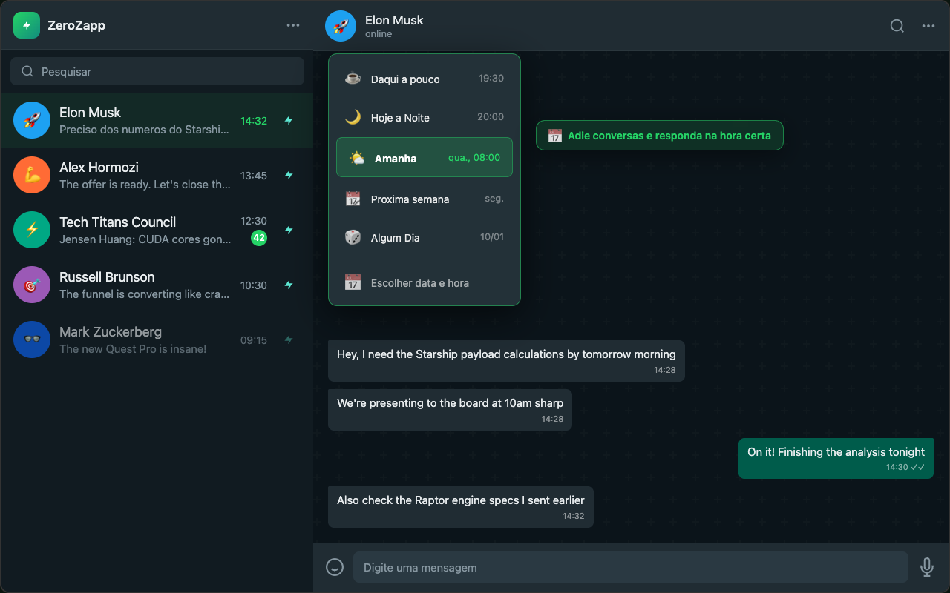The height and width of the screenshot is (593, 950).
Task: Click the microphone icon to record audio
Action: (926, 567)
